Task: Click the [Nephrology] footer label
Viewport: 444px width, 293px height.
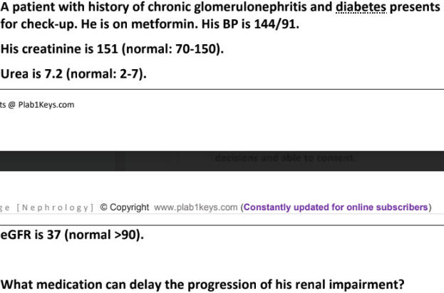Action: (x=55, y=207)
